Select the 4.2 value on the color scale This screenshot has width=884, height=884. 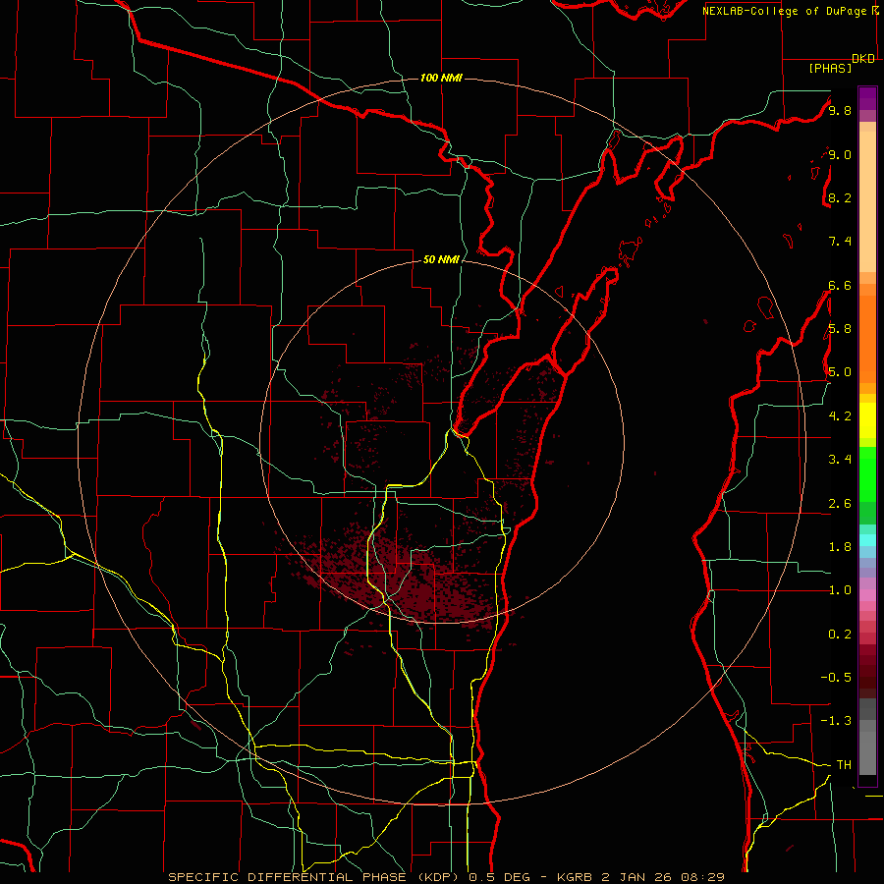(840, 416)
